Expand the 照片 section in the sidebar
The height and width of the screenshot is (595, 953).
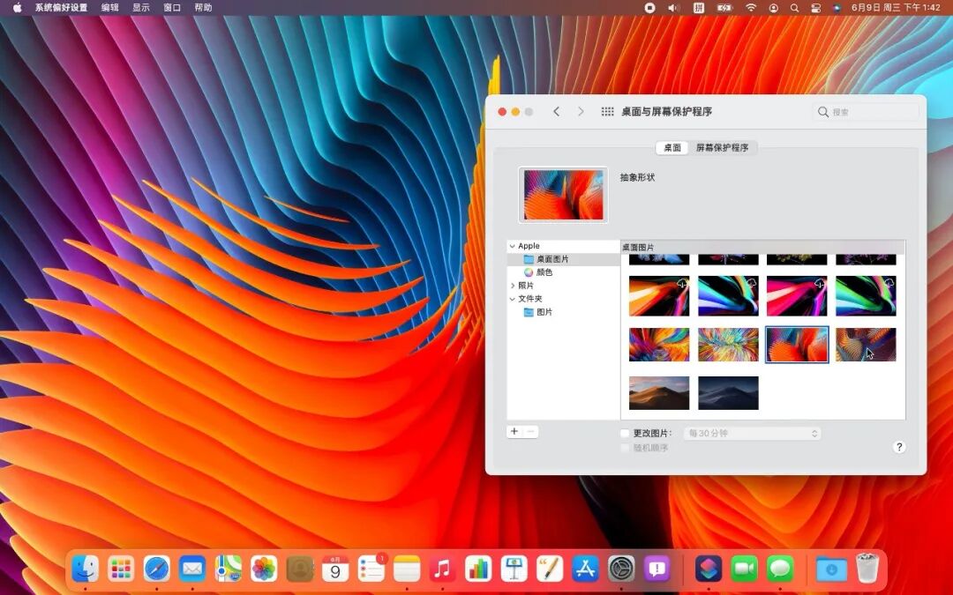coord(513,285)
